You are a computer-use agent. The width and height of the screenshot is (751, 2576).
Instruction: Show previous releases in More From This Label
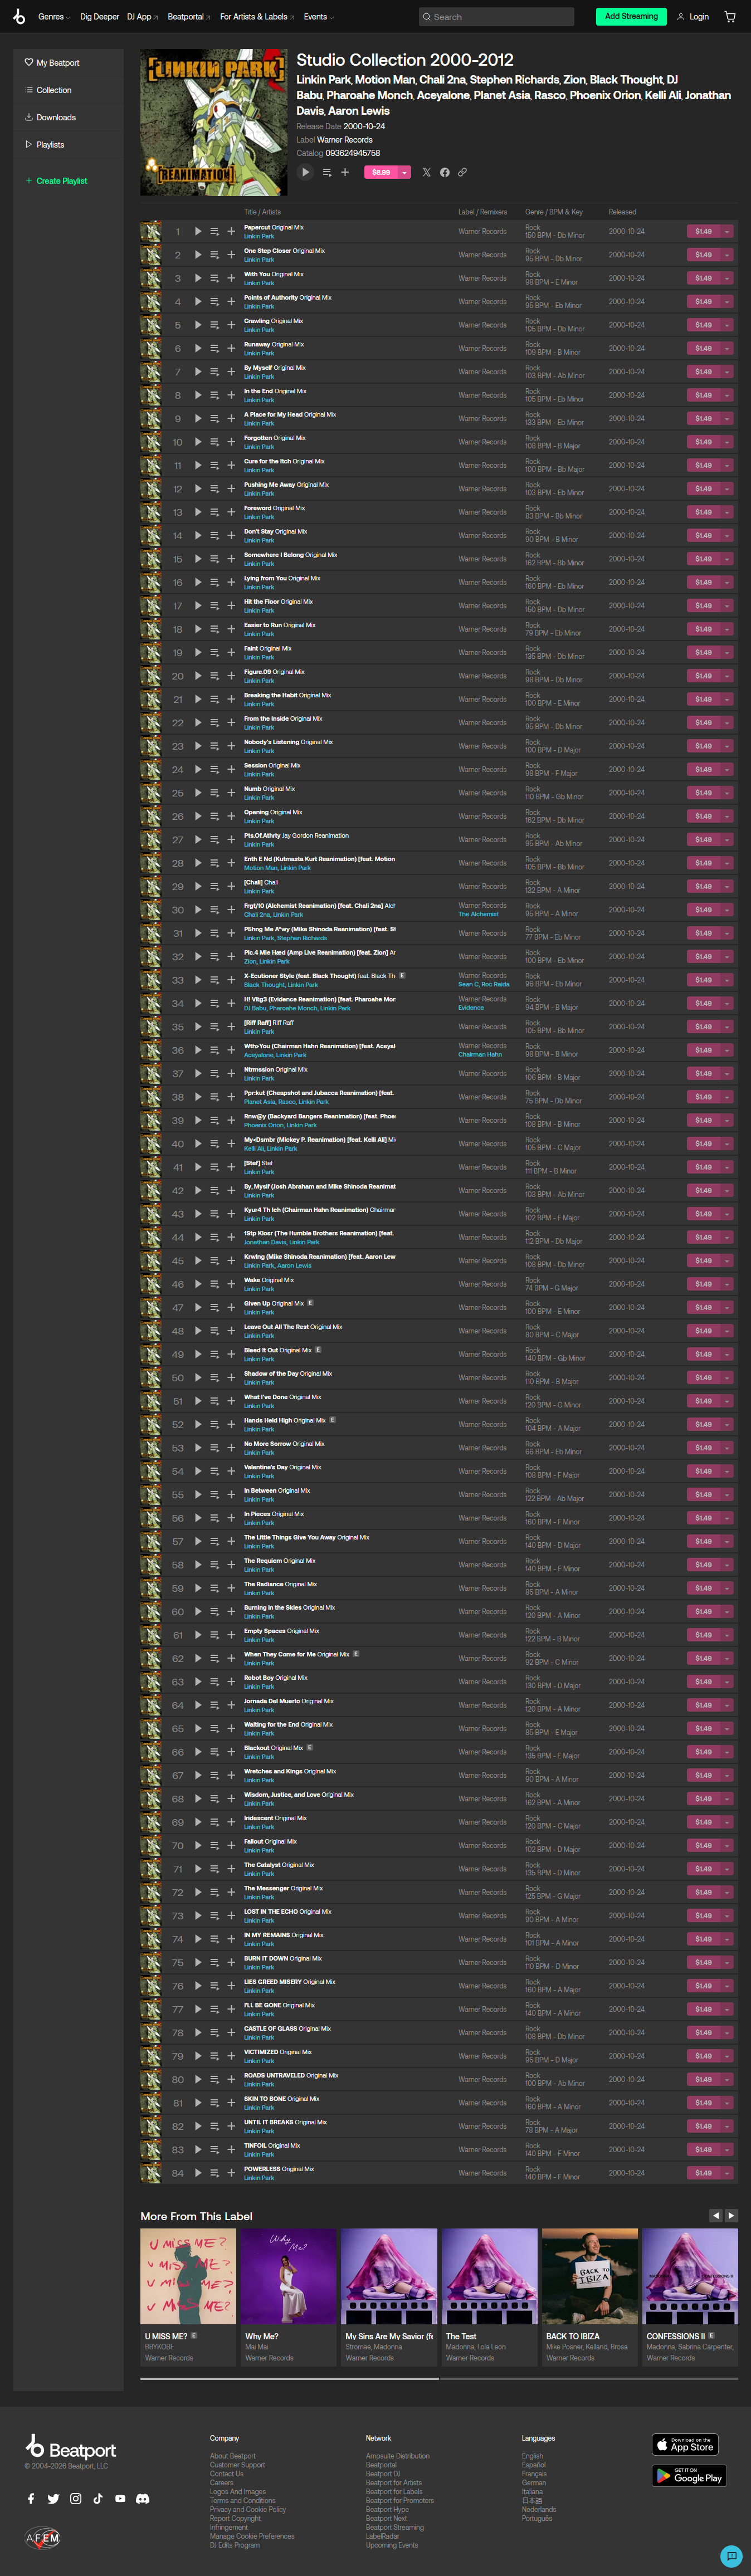716,2216
